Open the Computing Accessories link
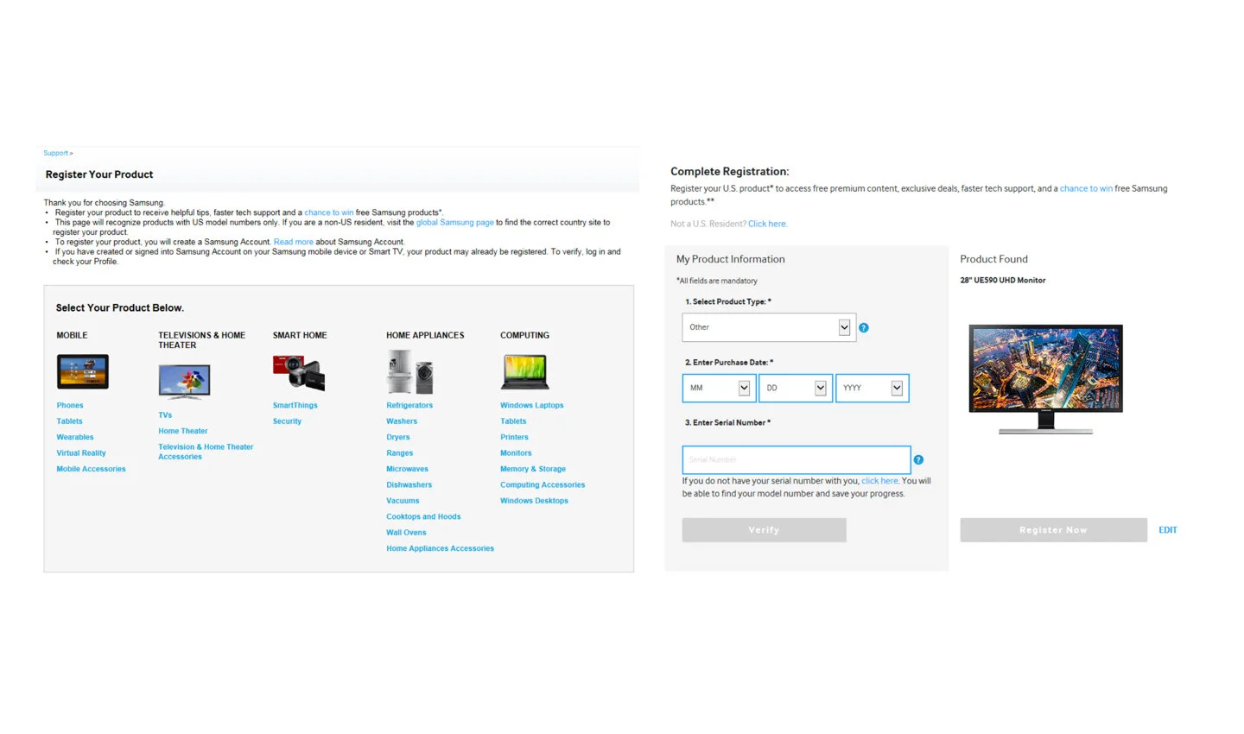This screenshot has height=734, width=1244. coord(543,485)
